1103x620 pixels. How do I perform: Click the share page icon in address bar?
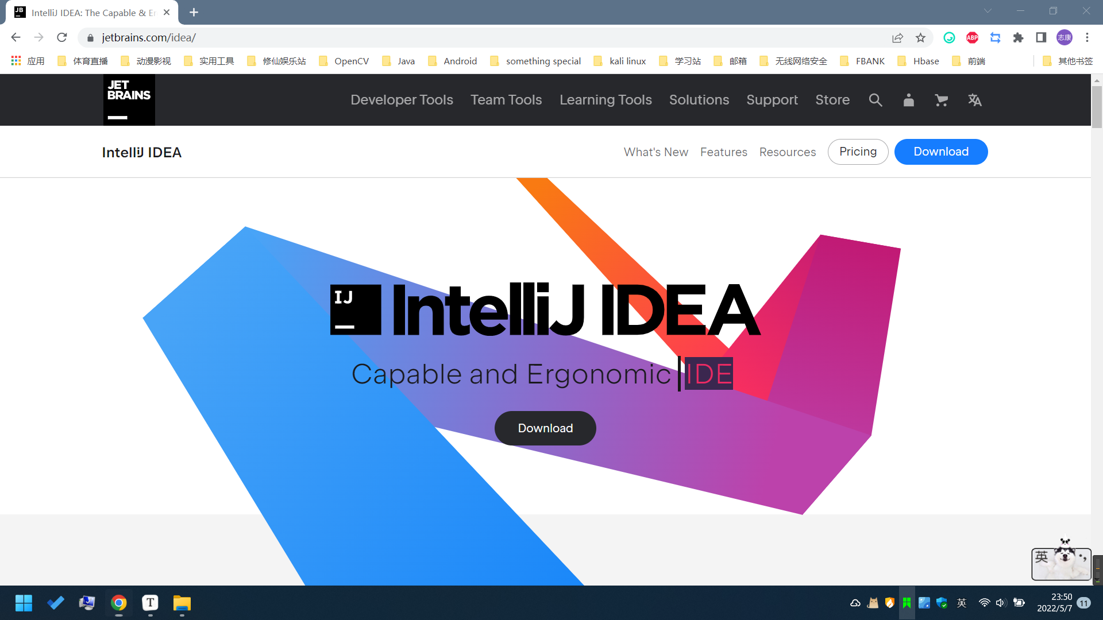[897, 37]
